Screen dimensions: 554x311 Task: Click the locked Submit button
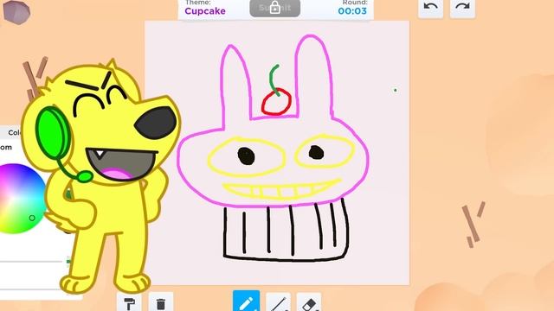(275, 8)
